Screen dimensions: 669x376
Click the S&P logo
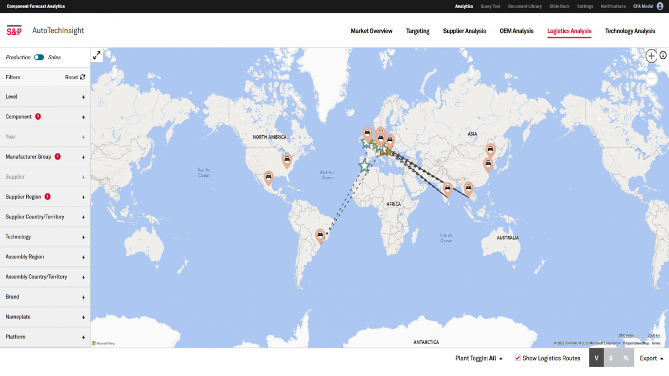coord(14,31)
